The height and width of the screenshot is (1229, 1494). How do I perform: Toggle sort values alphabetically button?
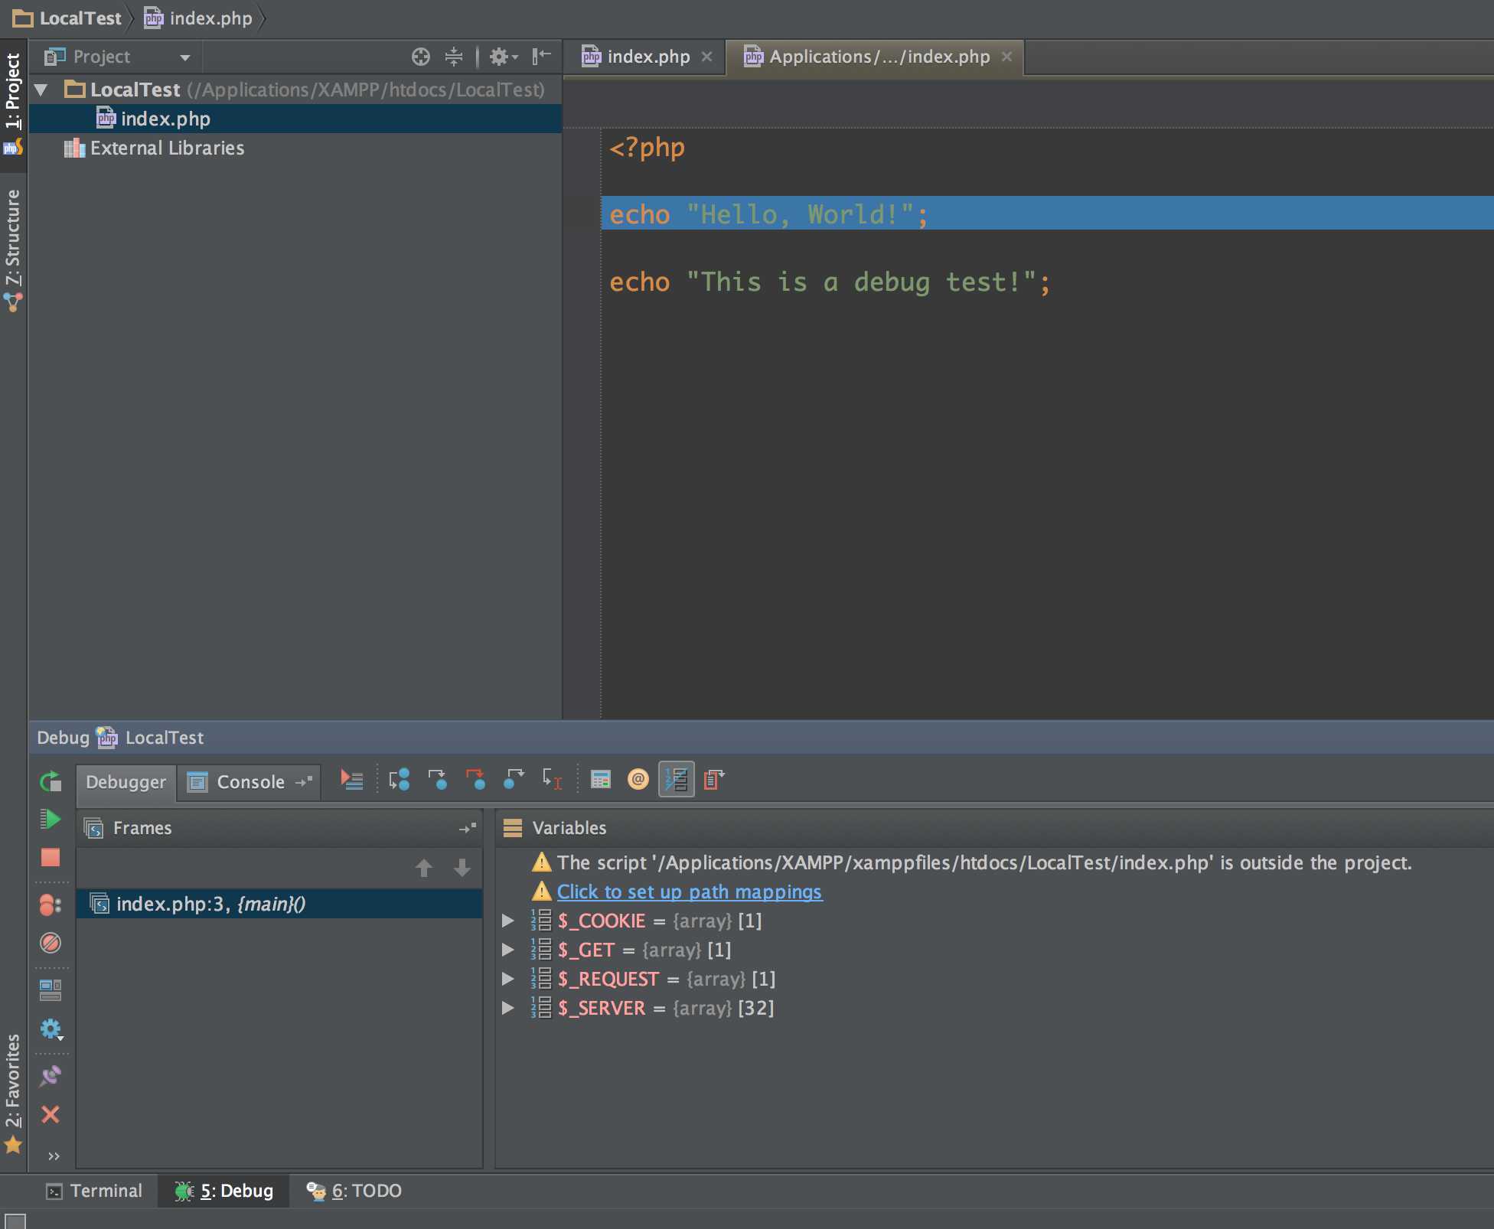677,780
